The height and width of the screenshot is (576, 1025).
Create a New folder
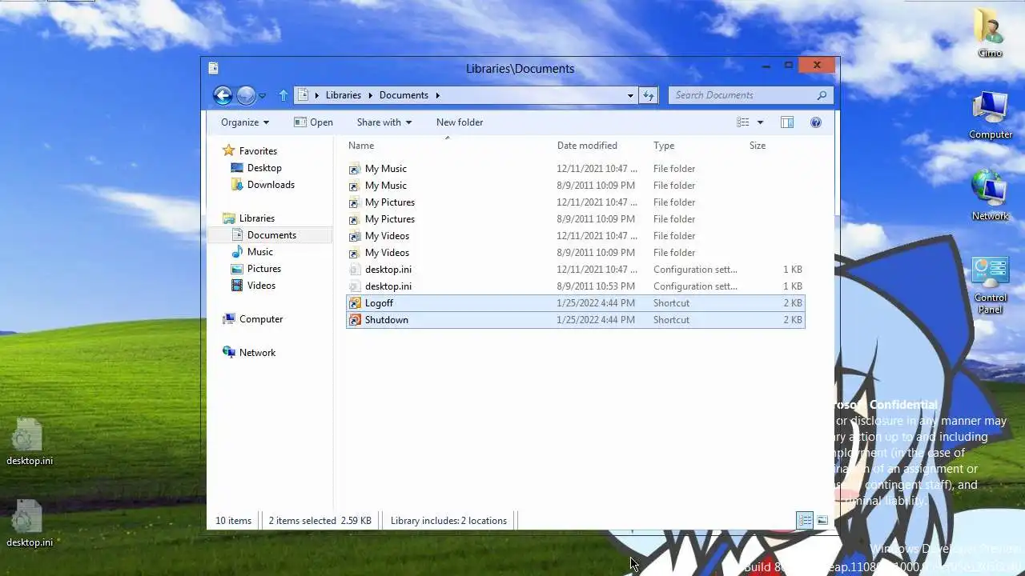(460, 122)
